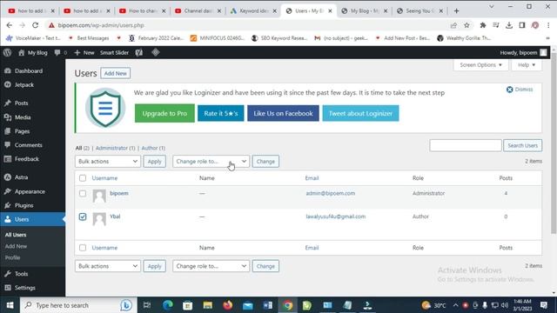Open the Chrome profile avatar
The image size is (557, 313).
[x=535, y=25]
